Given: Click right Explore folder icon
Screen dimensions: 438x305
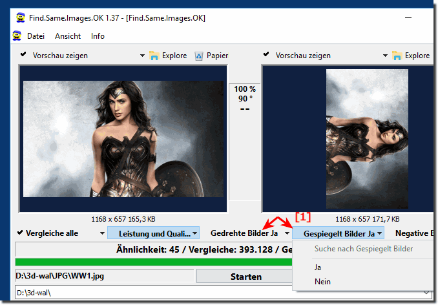Looking at the screenshot, I should point(397,56).
